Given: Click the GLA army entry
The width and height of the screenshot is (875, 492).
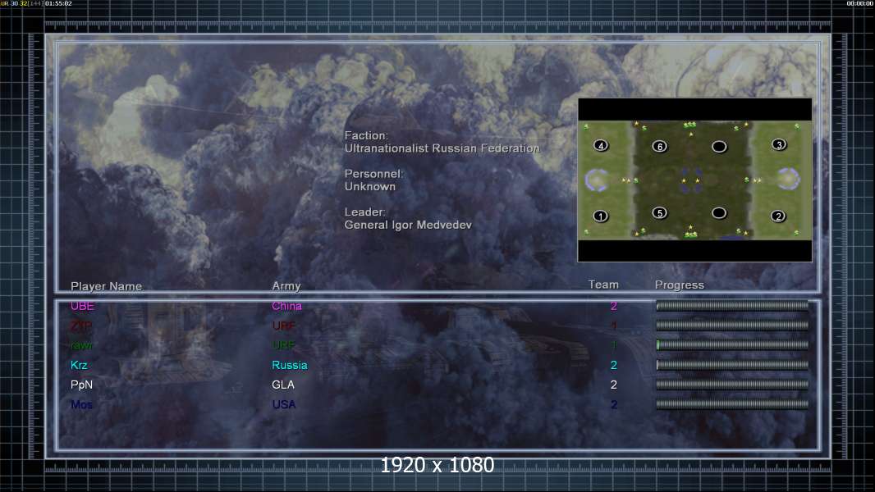Looking at the screenshot, I should click(x=283, y=385).
